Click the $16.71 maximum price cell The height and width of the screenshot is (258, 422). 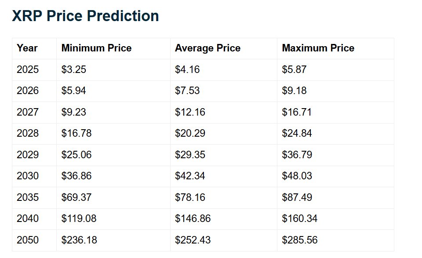297,112
